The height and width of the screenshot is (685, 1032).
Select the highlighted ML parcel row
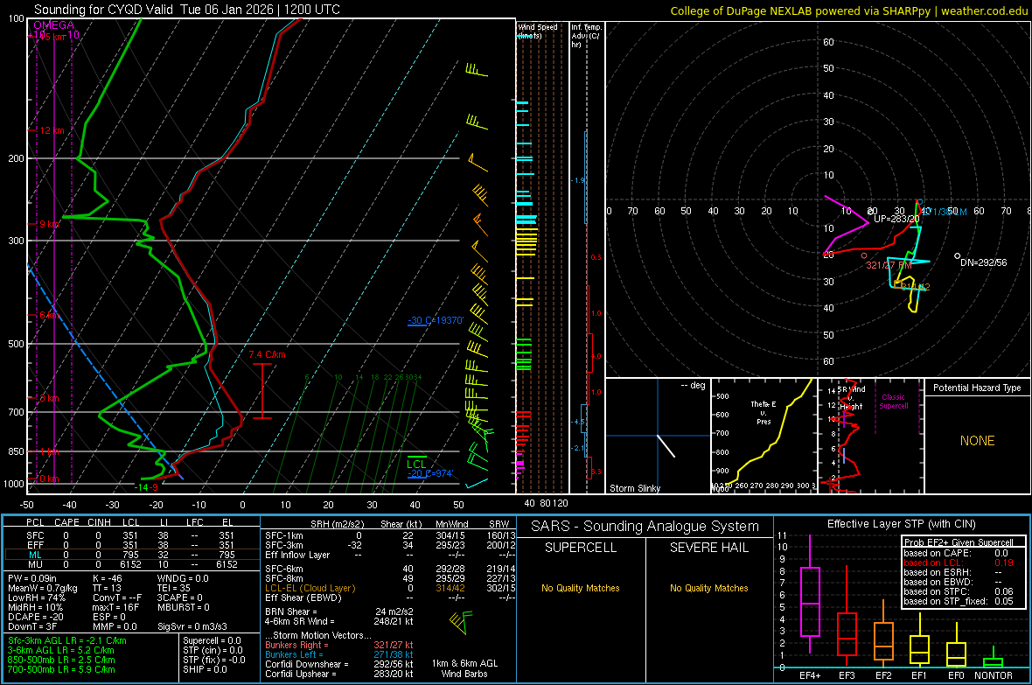[x=130, y=555]
